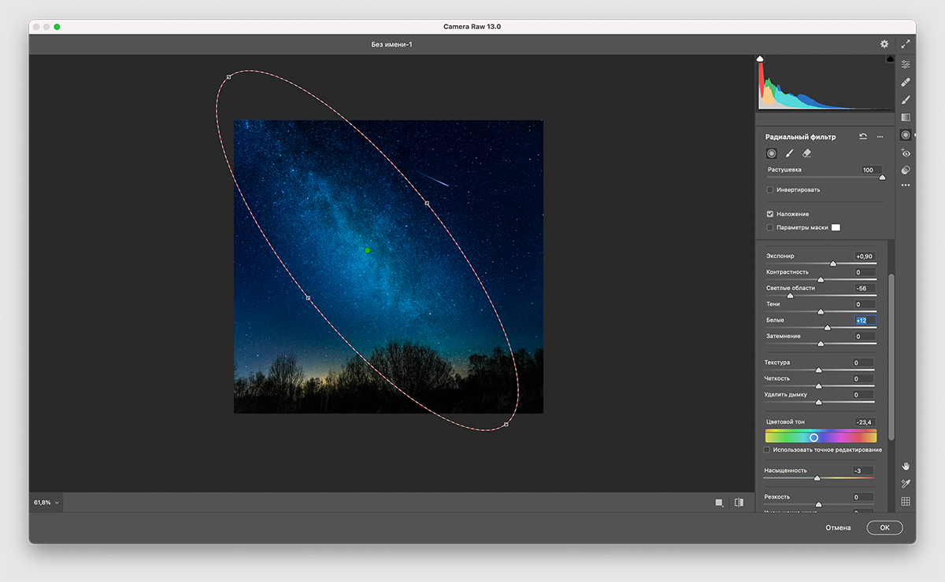Expand more tools via right toolbar ellipsis

906,186
